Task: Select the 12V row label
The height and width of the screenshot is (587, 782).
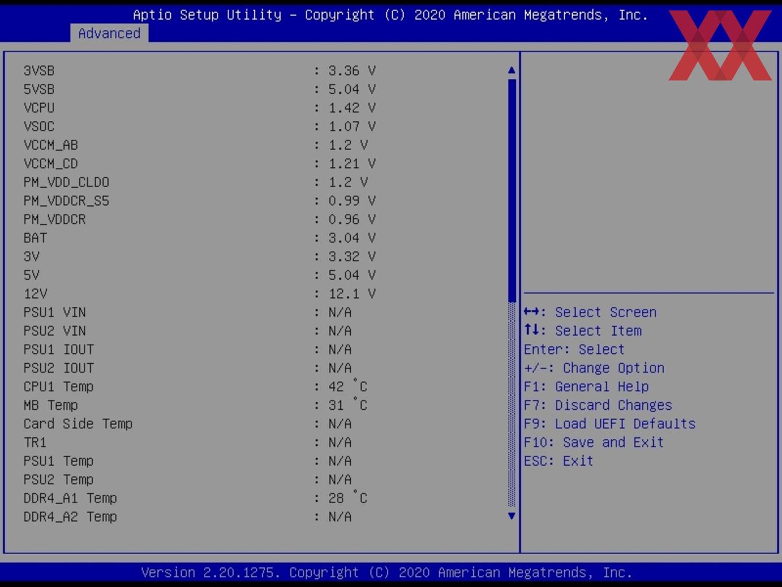Action: pyautogui.click(x=35, y=293)
